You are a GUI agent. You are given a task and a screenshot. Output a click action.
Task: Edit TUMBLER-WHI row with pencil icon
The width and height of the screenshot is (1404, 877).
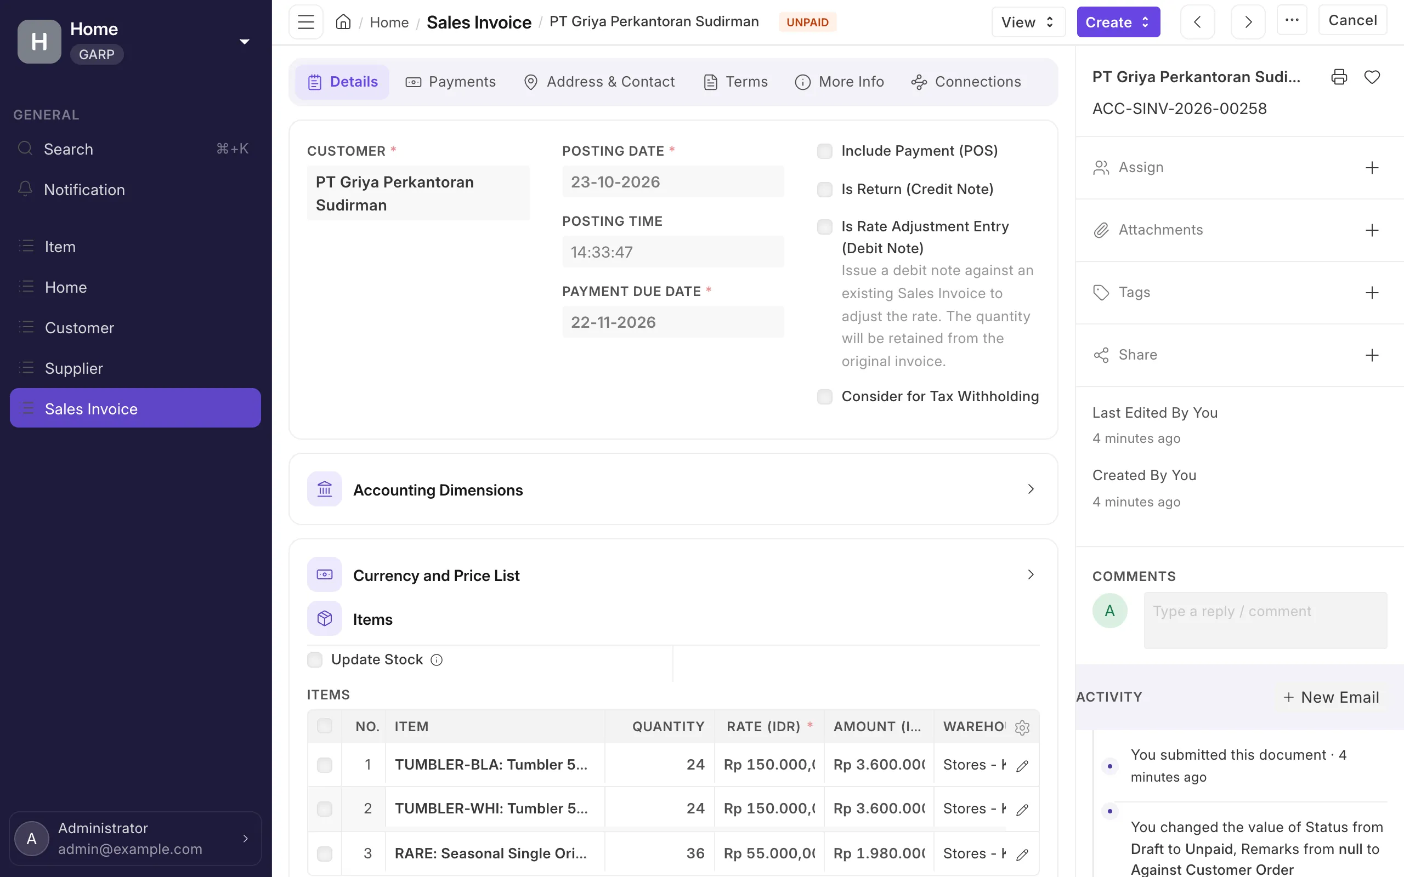click(x=1022, y=810)
